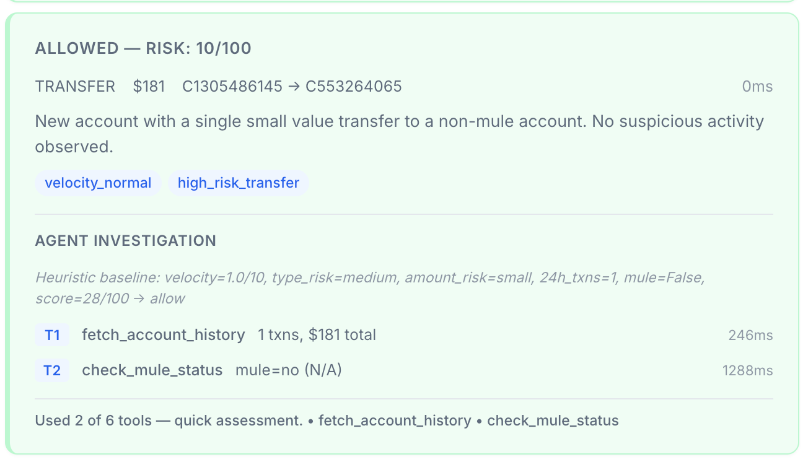Click the new account explanation paragraph
808x462 pixels.
400,134
